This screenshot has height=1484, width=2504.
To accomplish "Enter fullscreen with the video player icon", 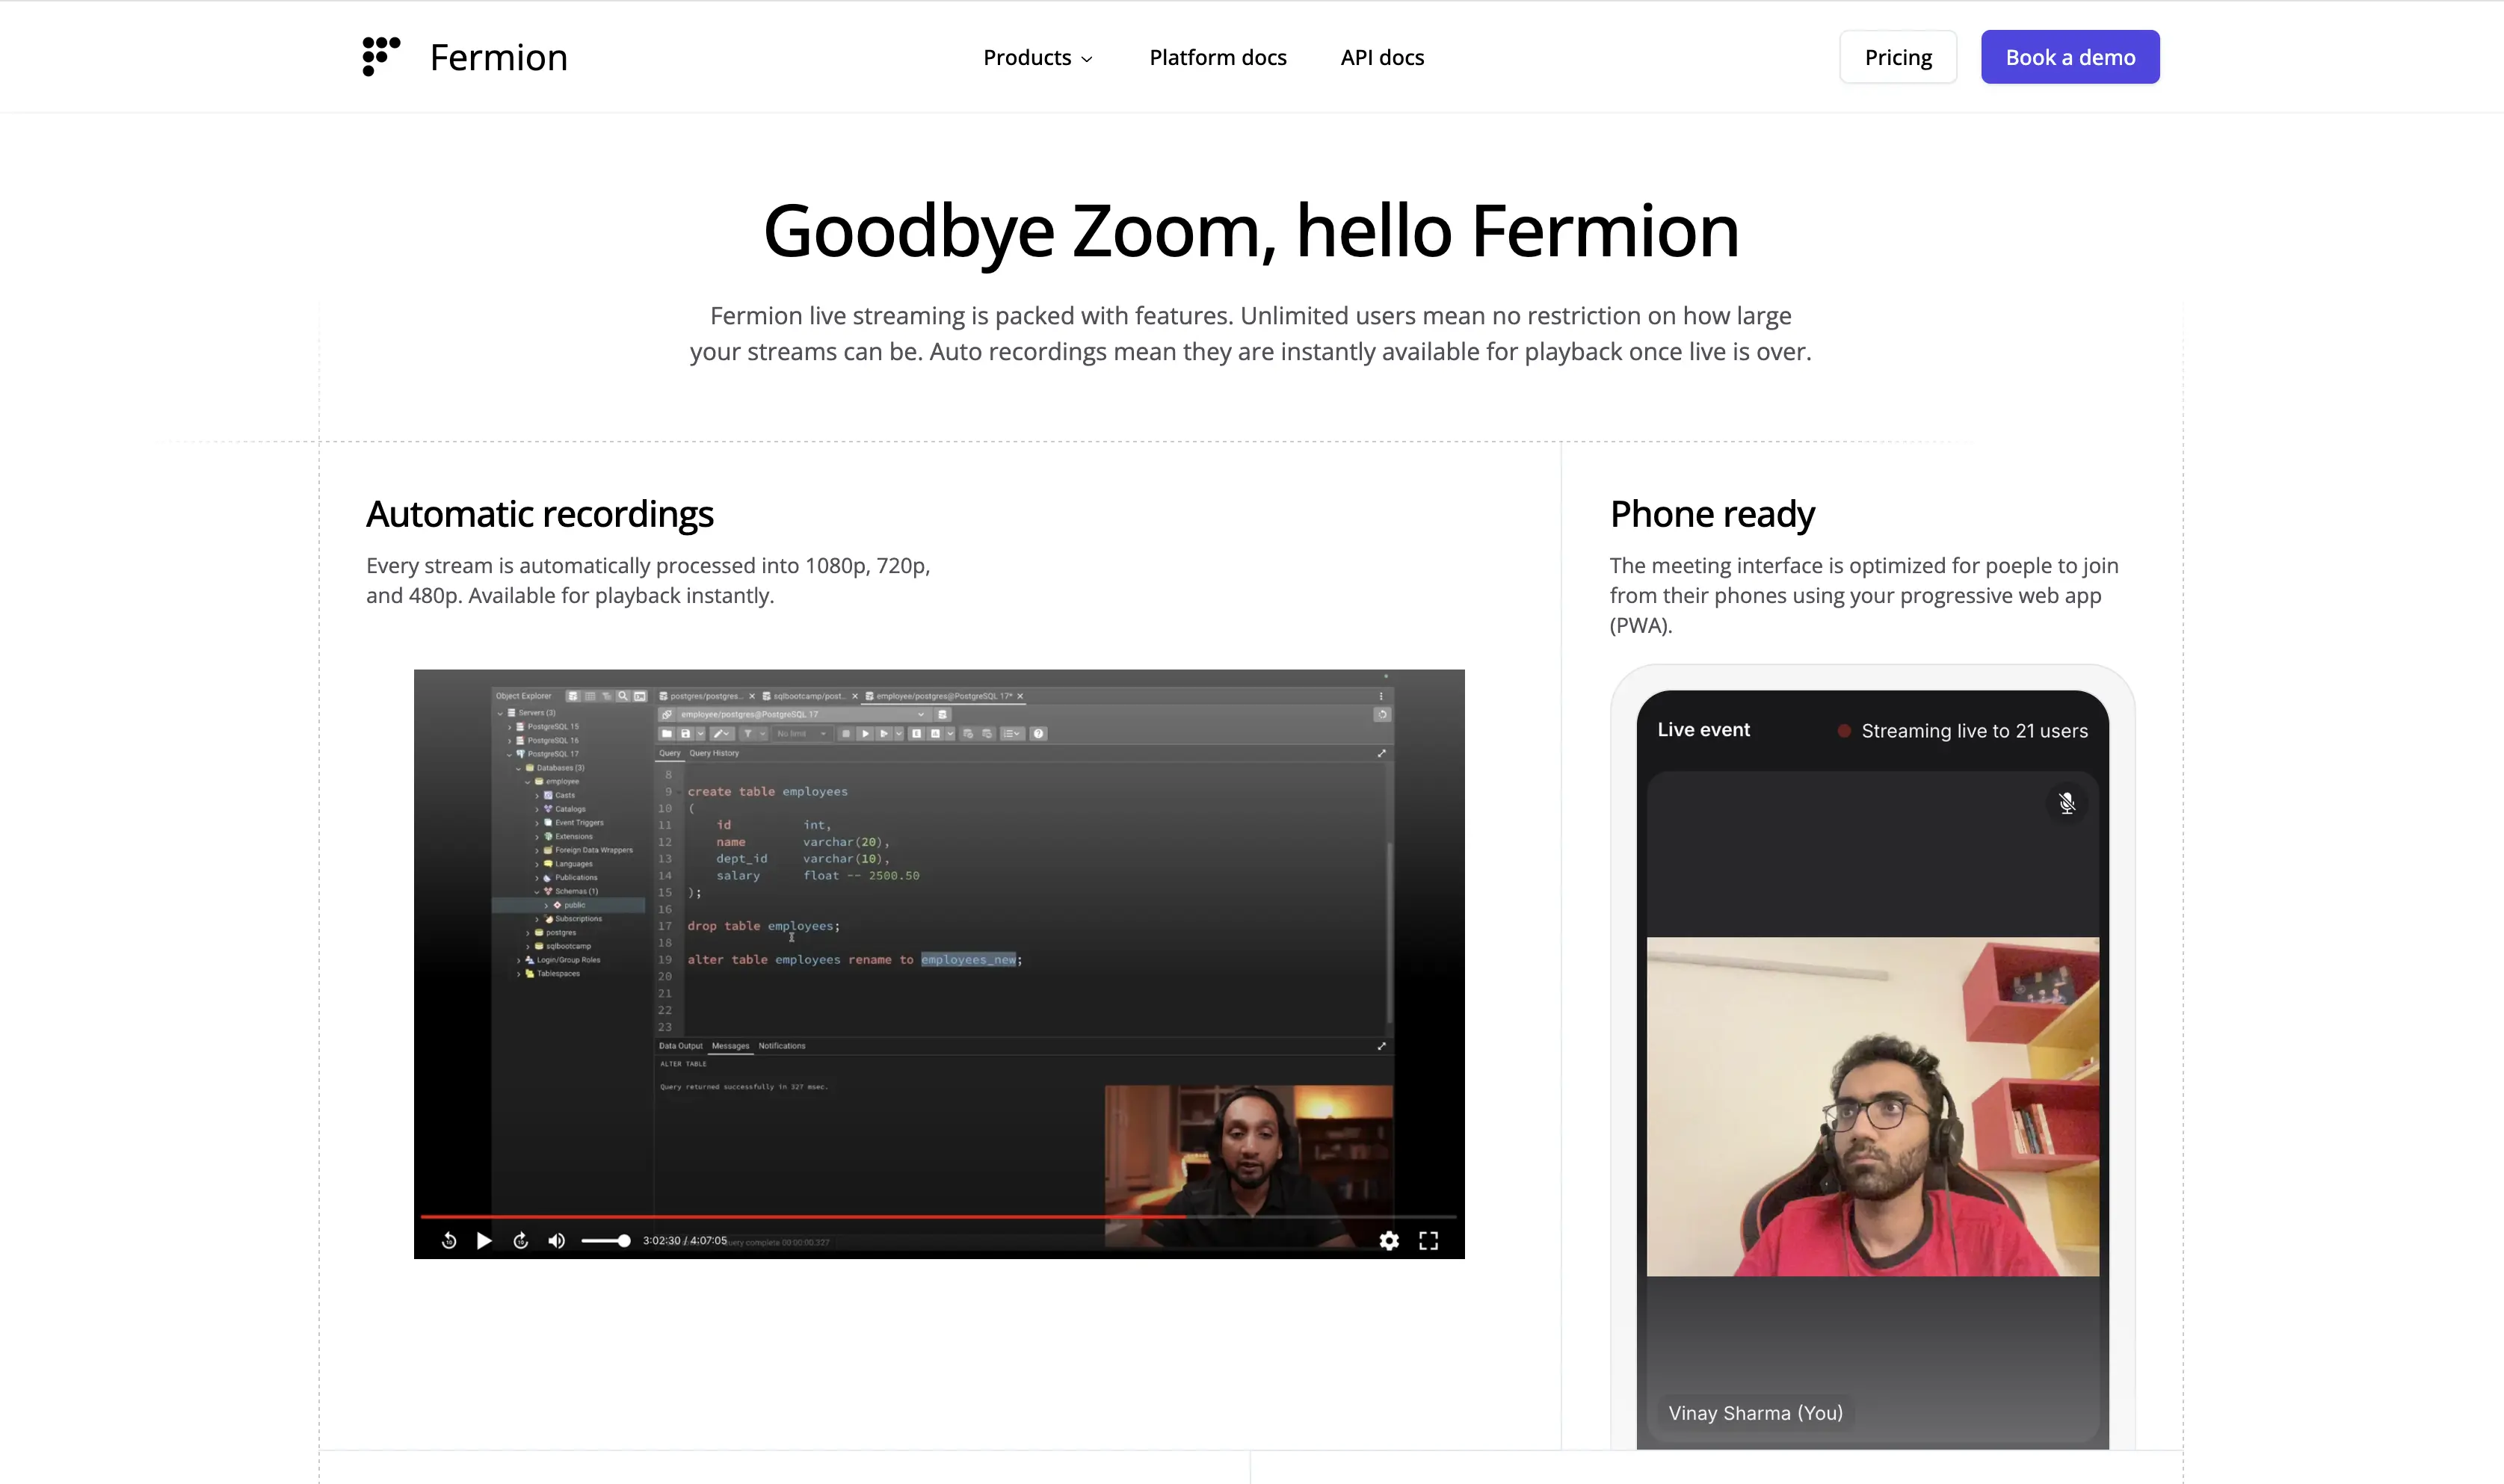I will point(1429,1241).
